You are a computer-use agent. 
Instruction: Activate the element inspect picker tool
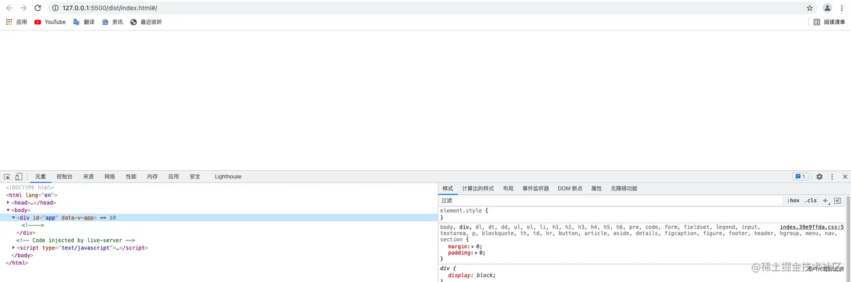point(7,176)
